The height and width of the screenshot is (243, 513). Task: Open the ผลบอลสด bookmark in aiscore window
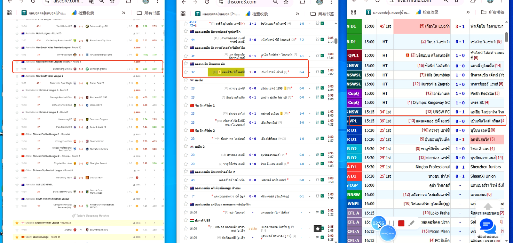tap(42, 13)
